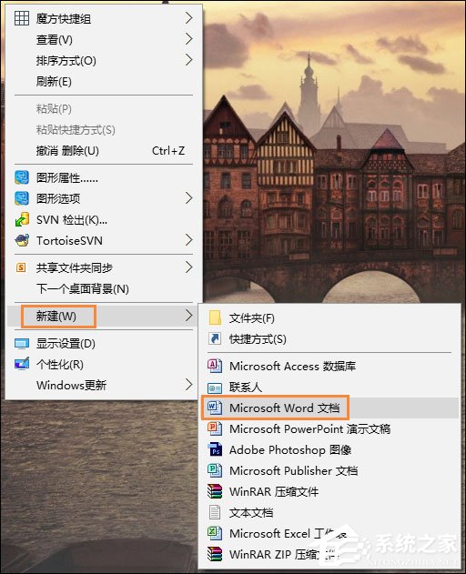466x574 pixels.
Task: Click the 魔方快捷组 grid icon
Action: pos(22,18)
